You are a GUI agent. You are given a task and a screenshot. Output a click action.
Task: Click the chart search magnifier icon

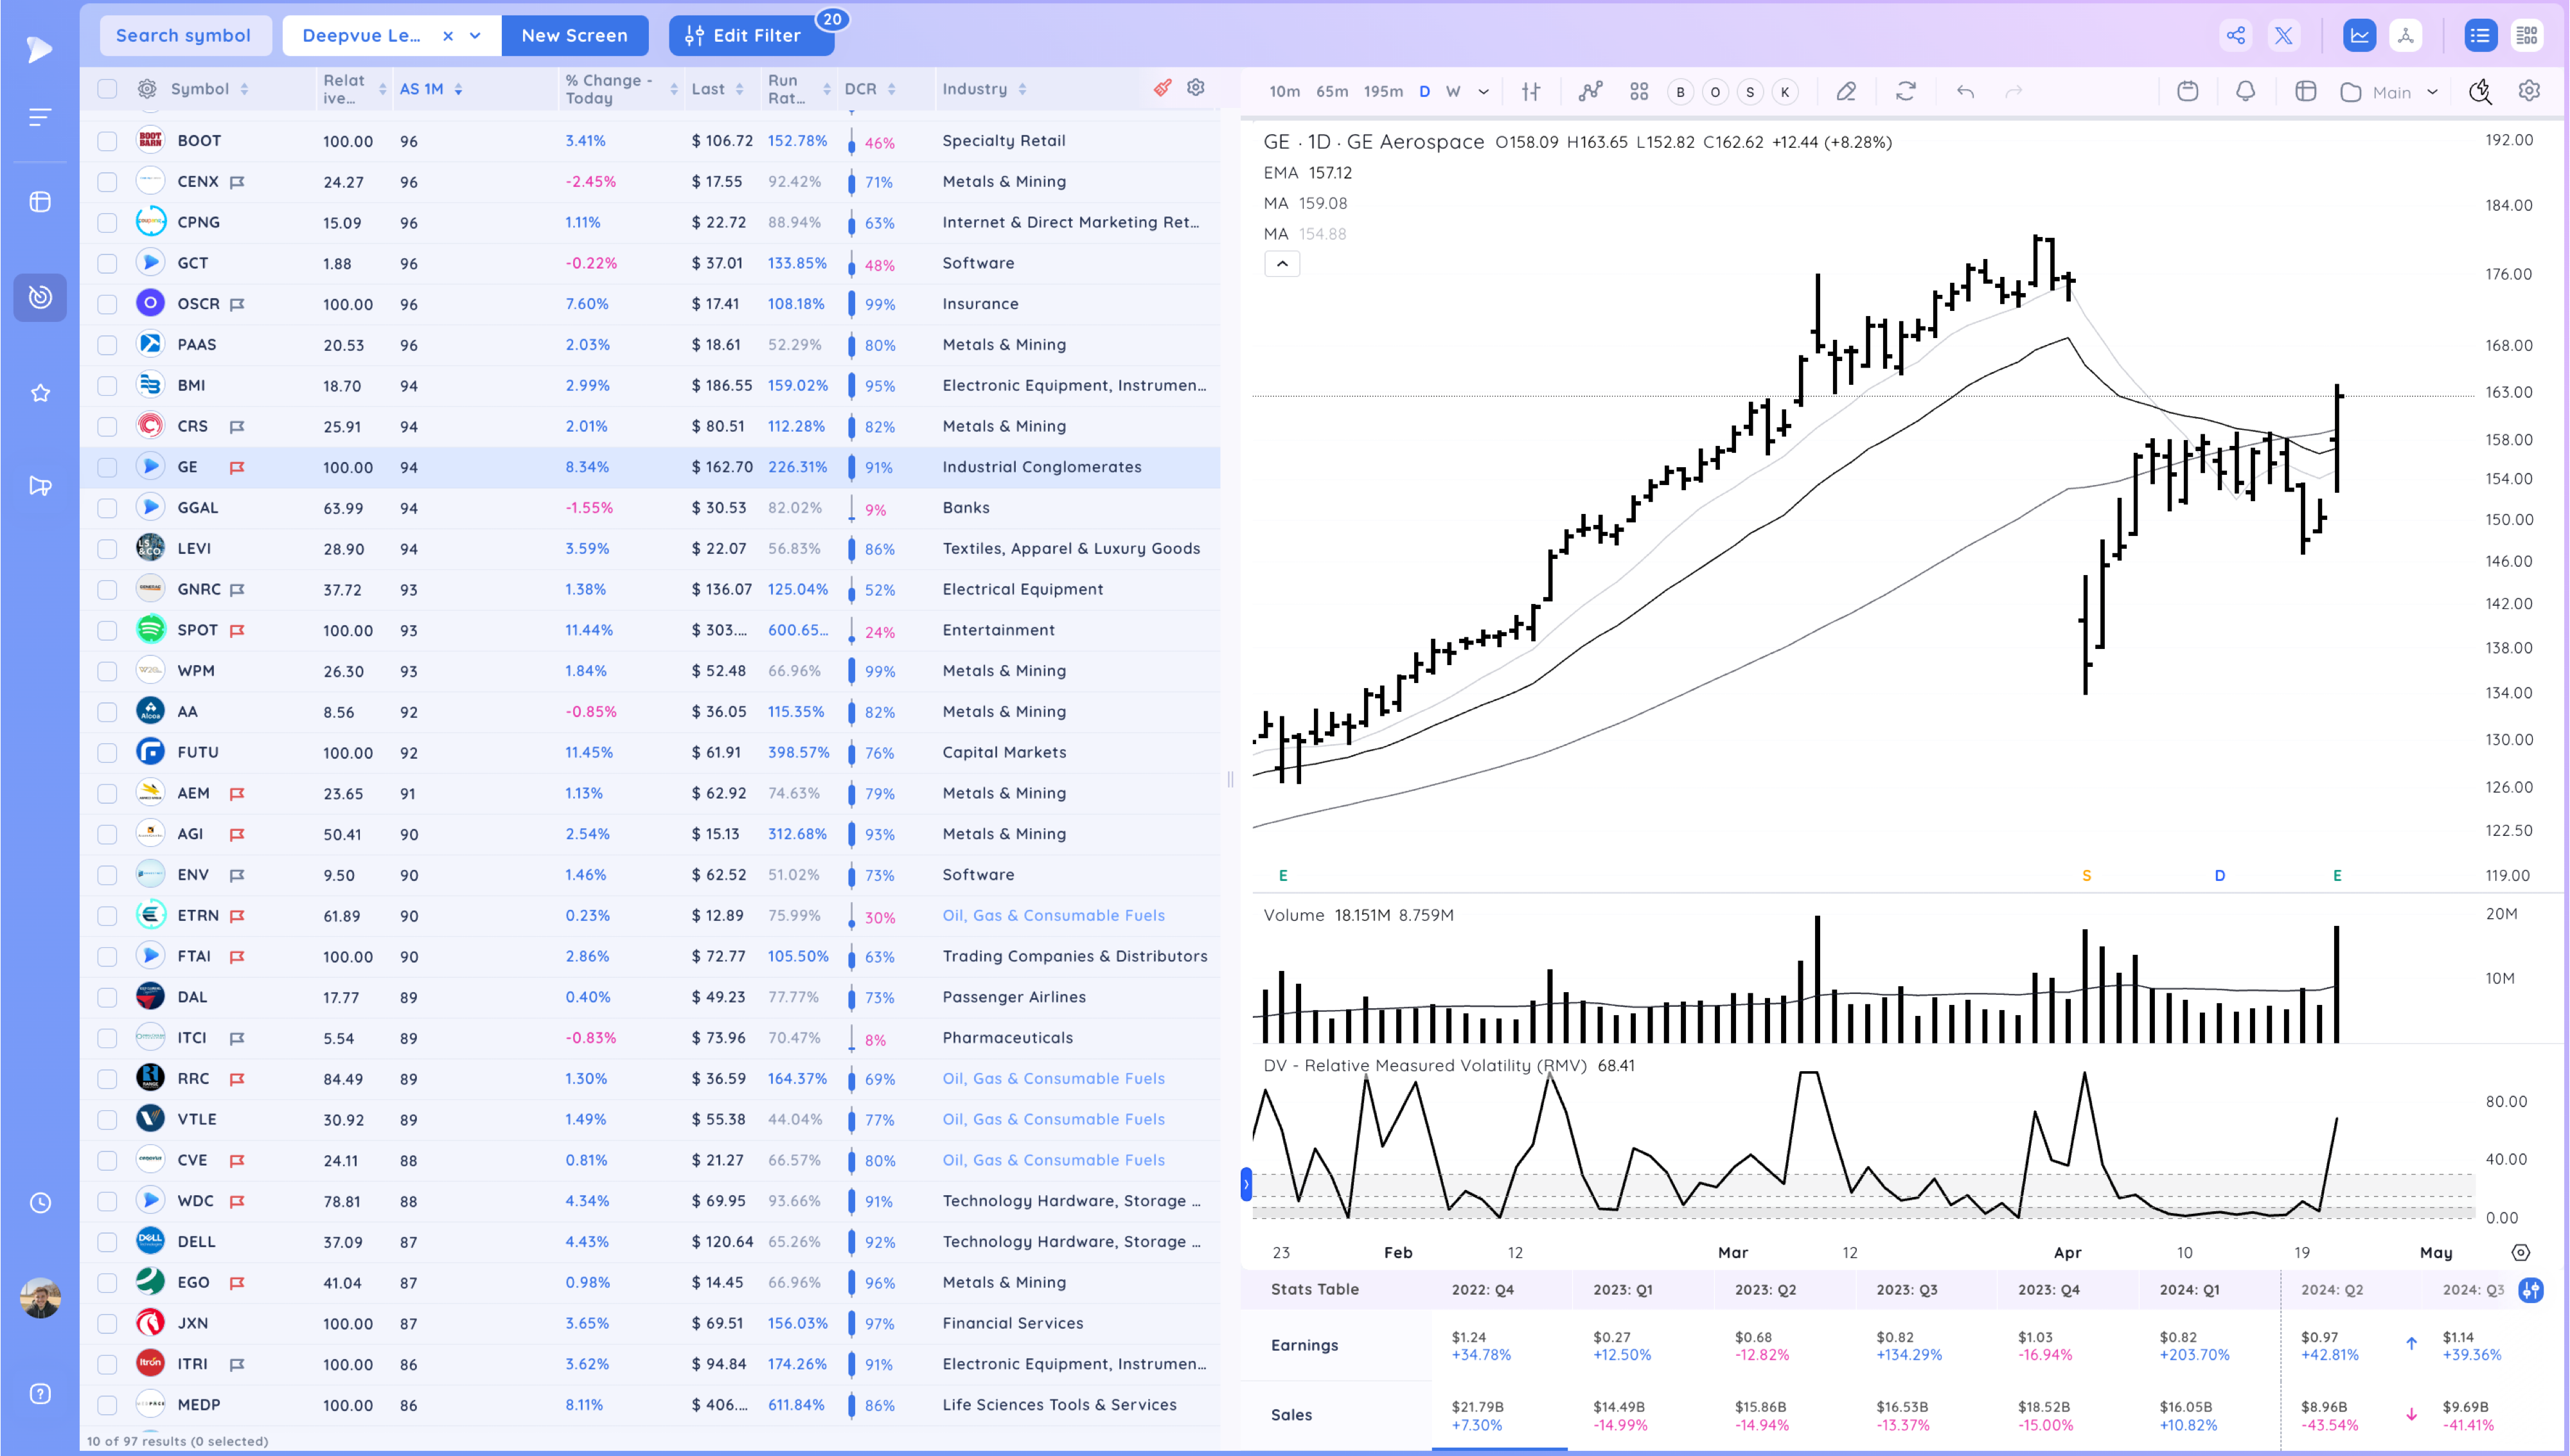(2480, 92)
